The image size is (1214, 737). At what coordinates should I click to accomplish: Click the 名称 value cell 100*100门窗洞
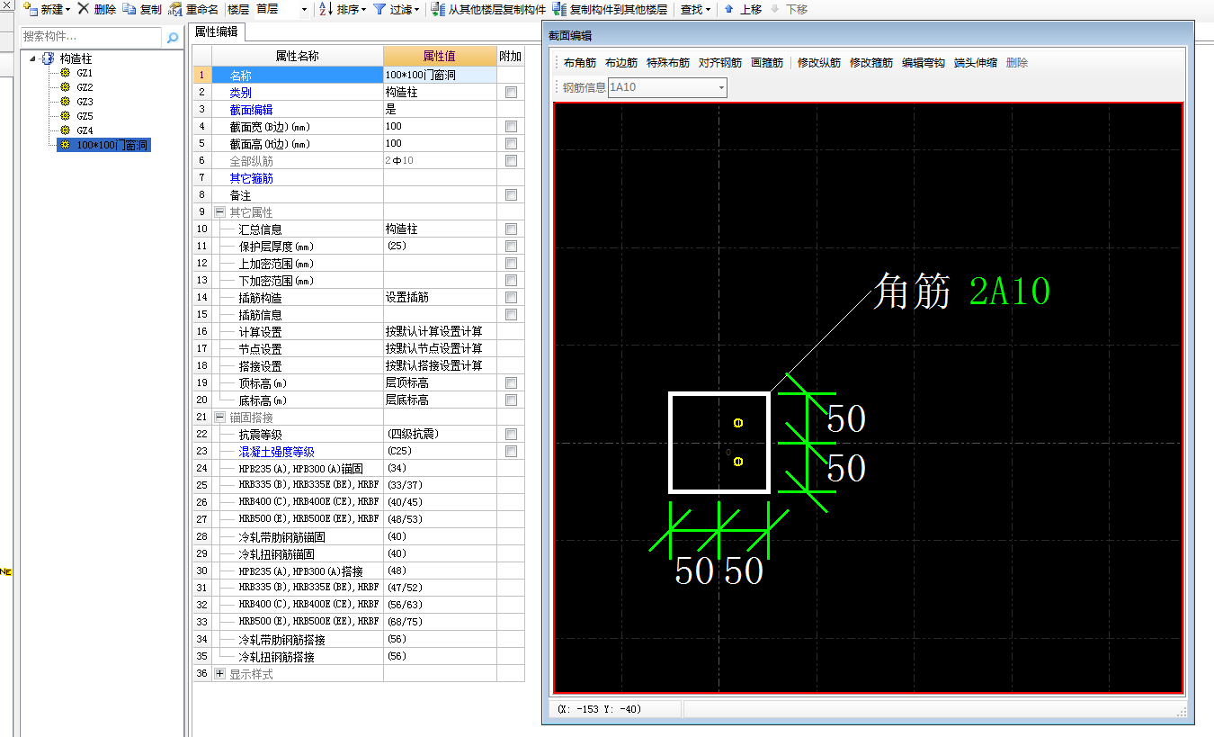(440, 76)
